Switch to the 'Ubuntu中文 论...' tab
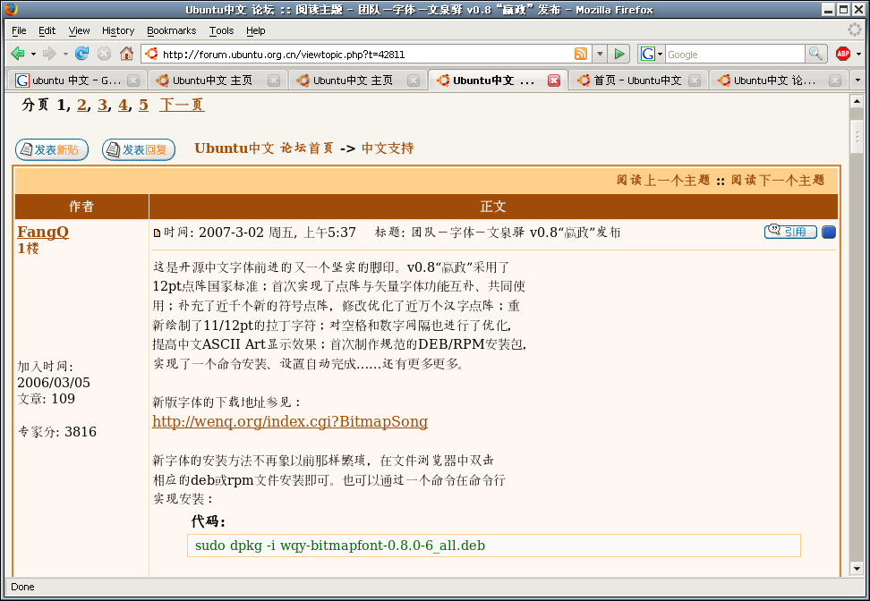 point(779,80)
